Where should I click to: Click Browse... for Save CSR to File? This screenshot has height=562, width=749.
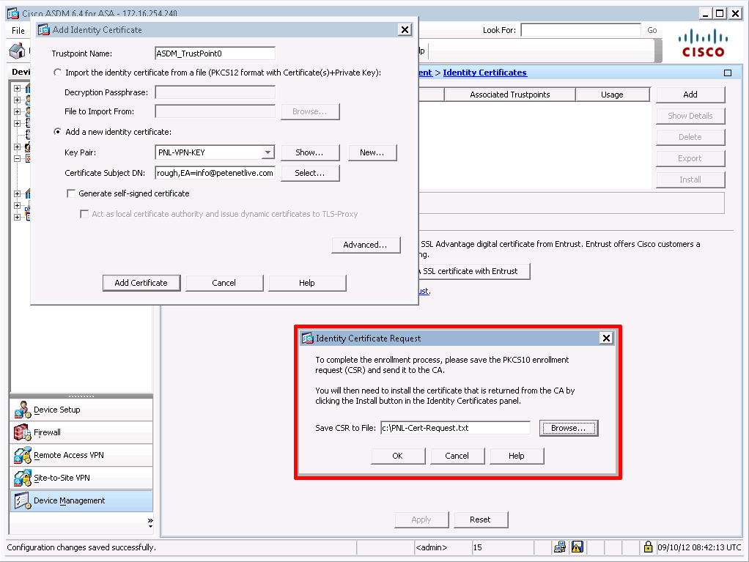pyautogui.click(x=569, y=429)
